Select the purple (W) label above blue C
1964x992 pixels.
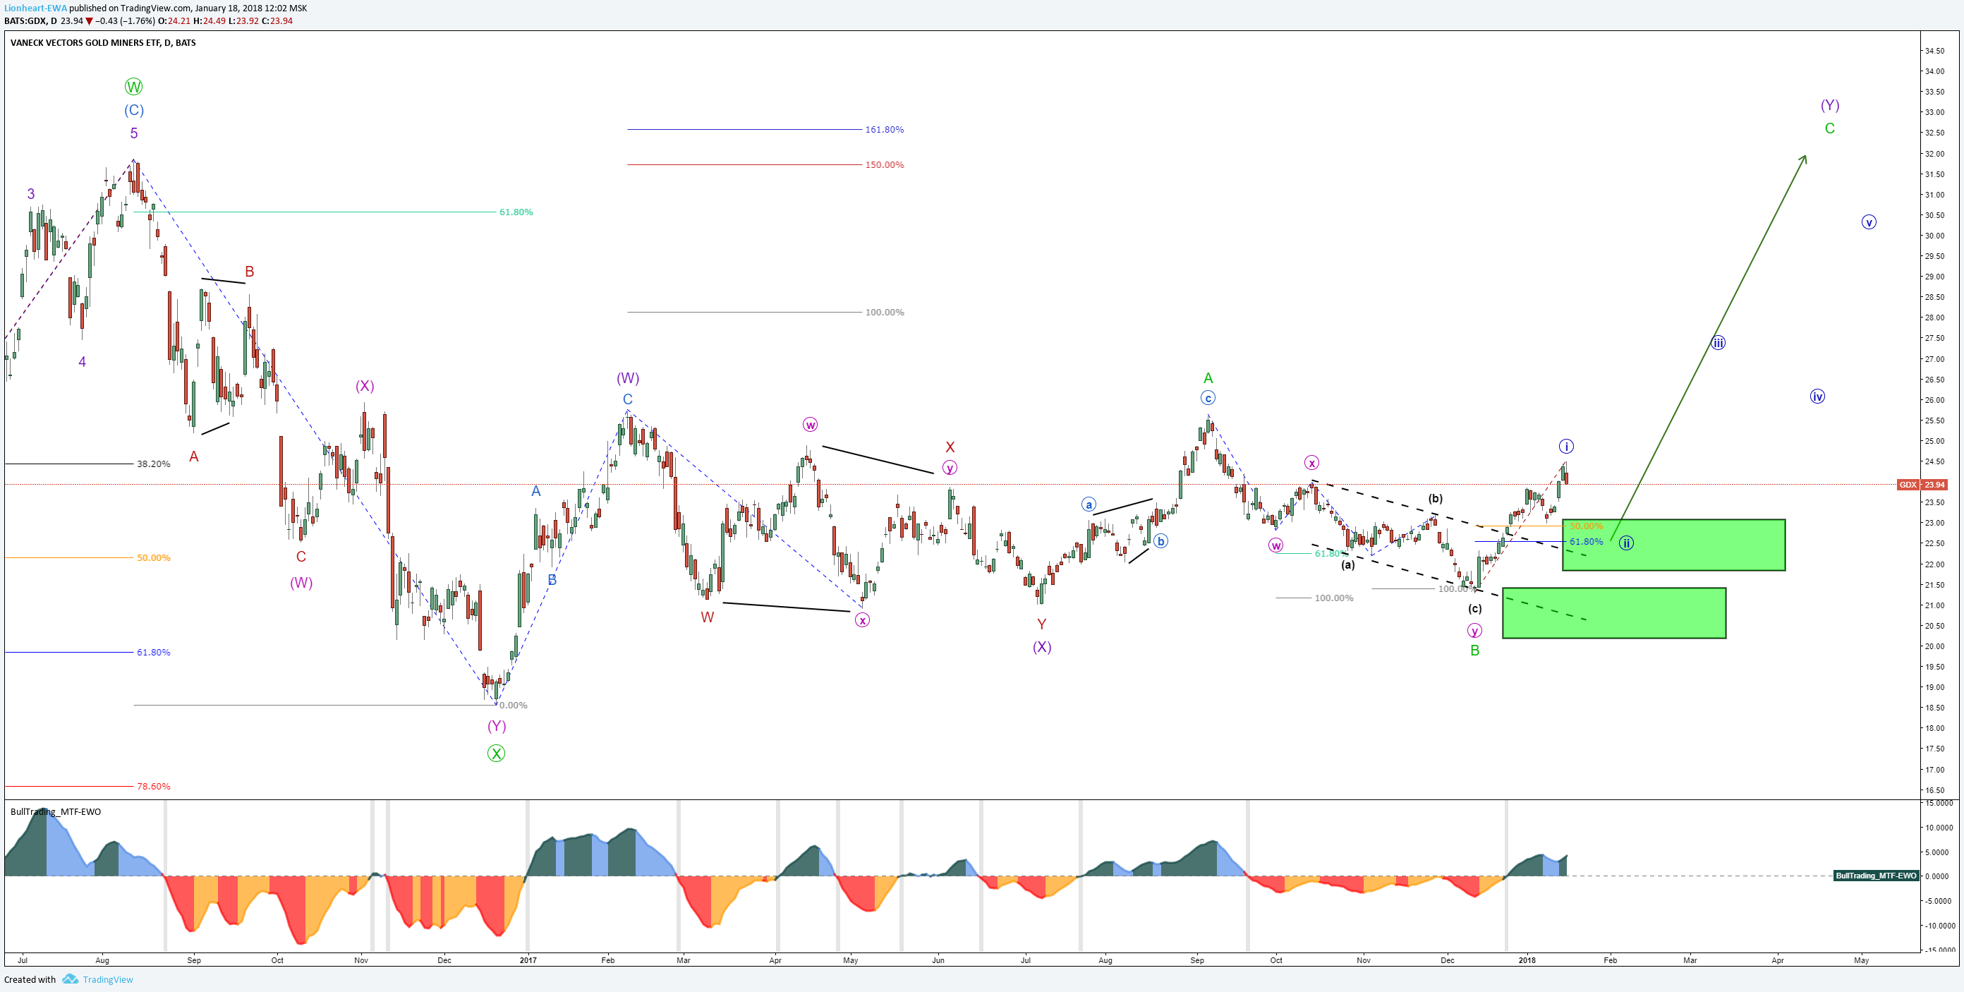pos(627,378)
